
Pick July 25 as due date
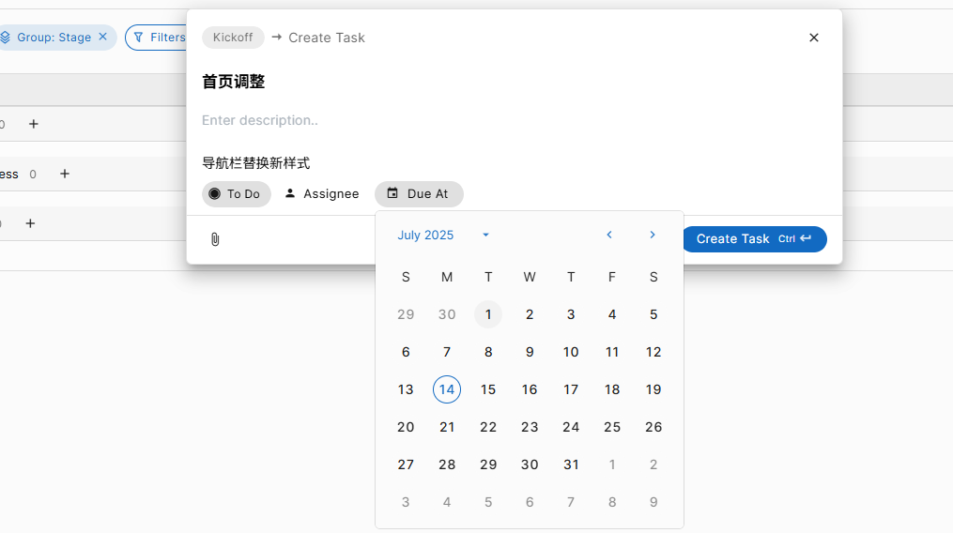612,427
